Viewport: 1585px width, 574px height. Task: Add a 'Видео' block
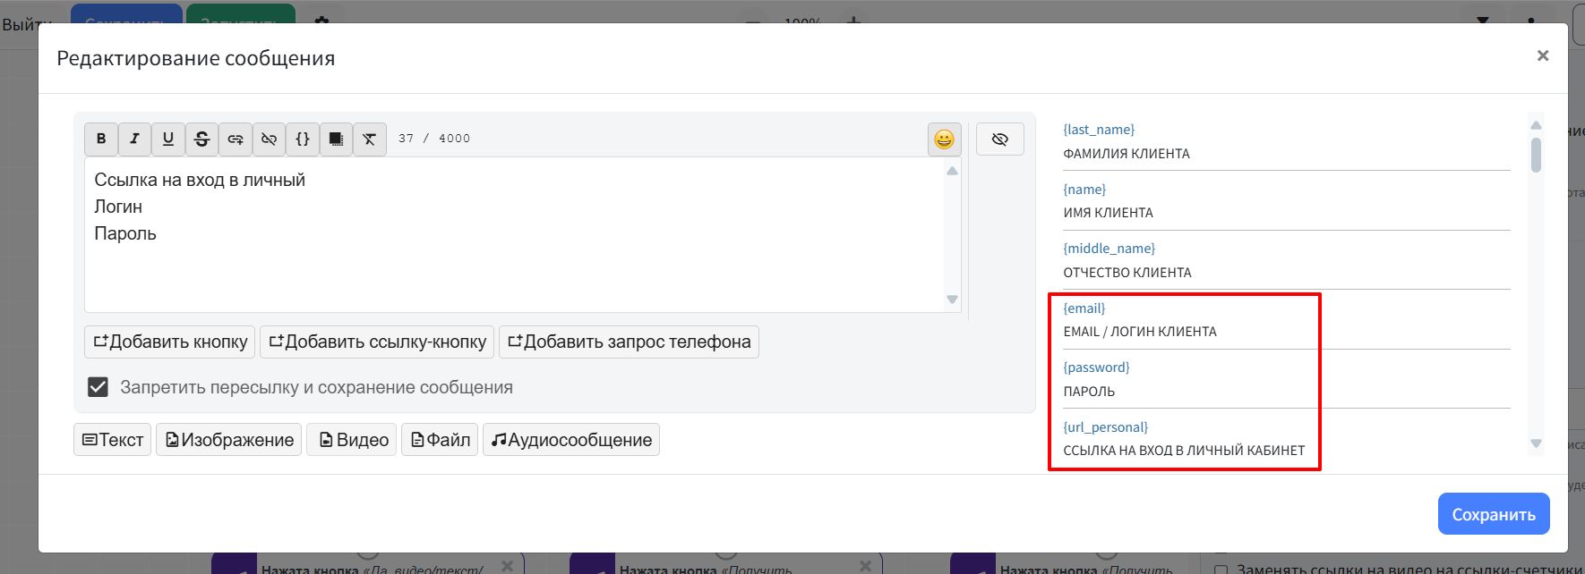pos(352,440)
